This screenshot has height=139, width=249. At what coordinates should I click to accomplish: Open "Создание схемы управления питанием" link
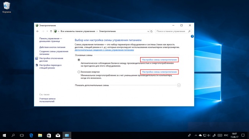point(54,53)
